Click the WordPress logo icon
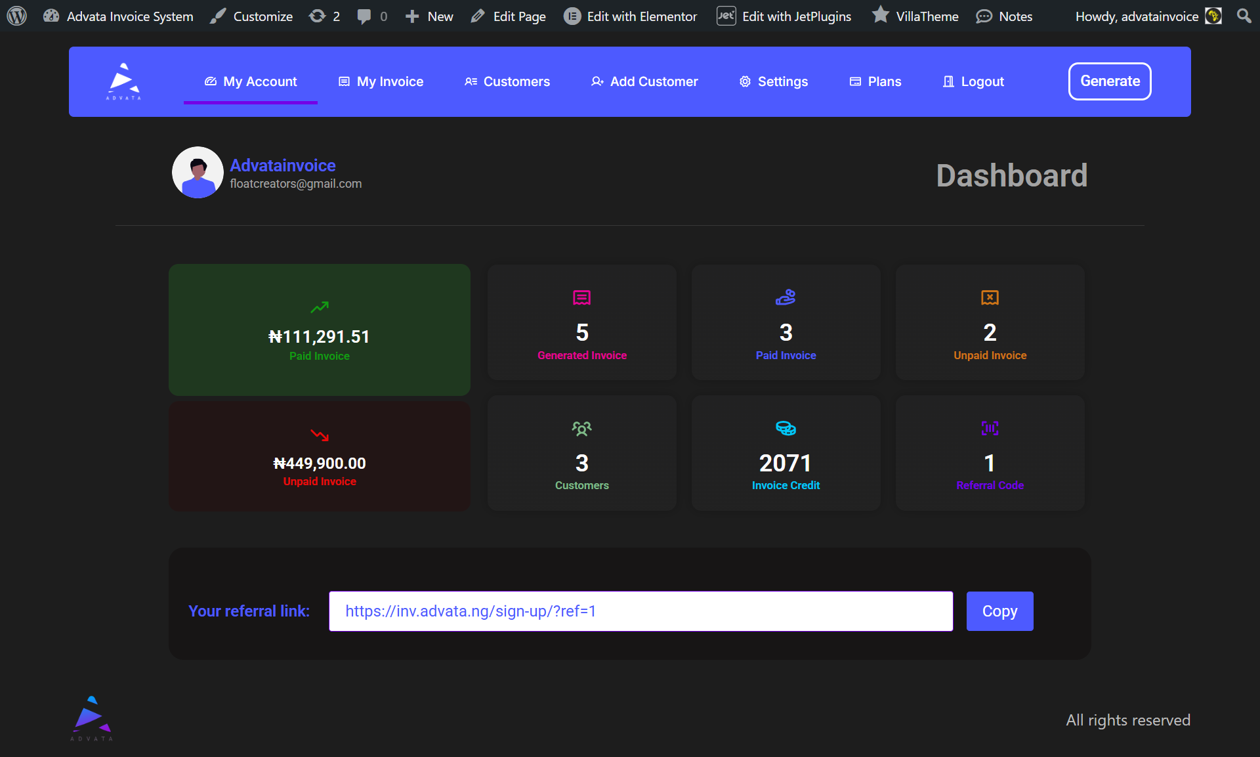Viewport: 1260px width, 757px height. tap(16, 16)
